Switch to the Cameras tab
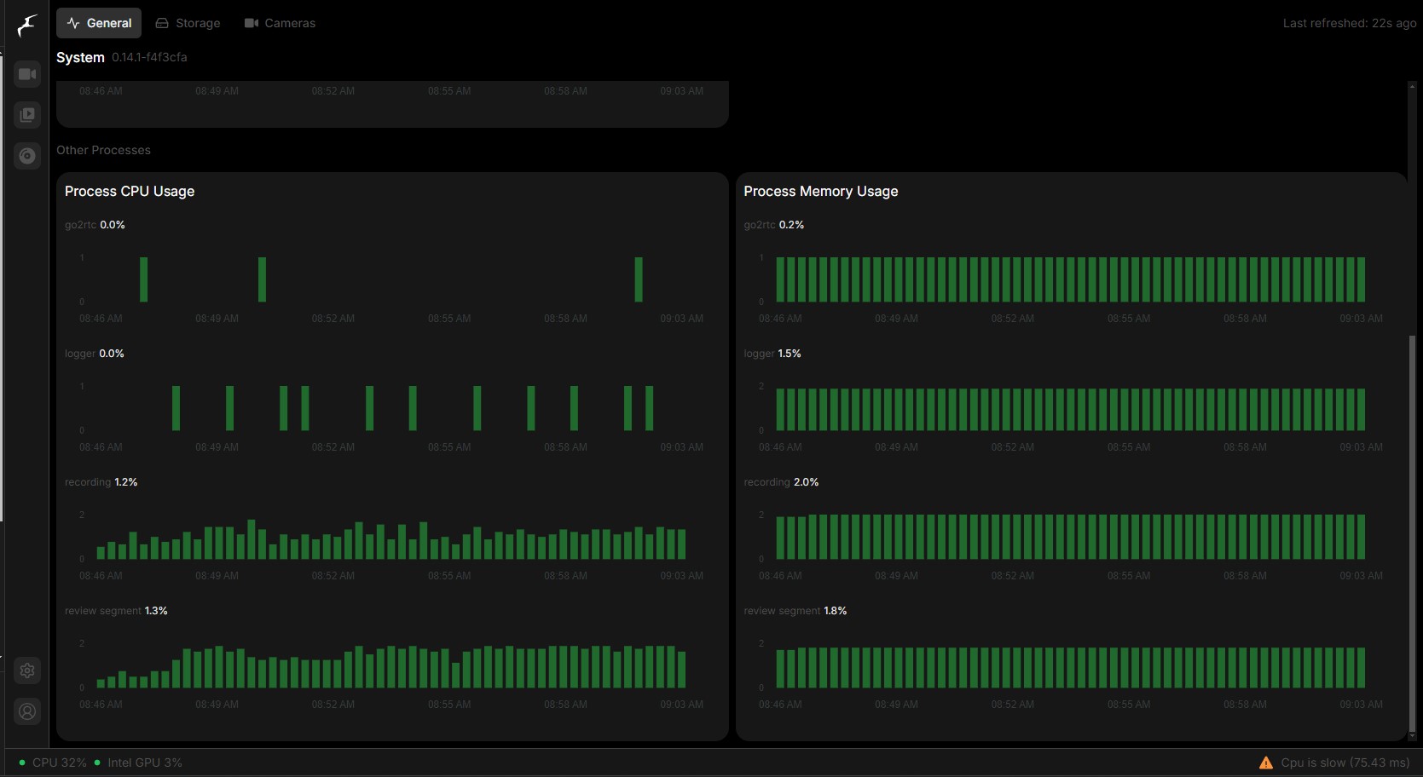 click(280, 23)
